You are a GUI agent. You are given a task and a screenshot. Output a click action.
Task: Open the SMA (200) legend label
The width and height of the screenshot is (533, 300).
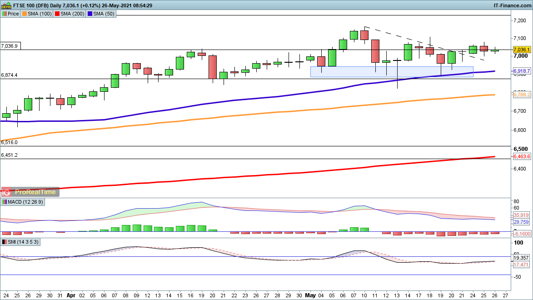pos(72,14)
